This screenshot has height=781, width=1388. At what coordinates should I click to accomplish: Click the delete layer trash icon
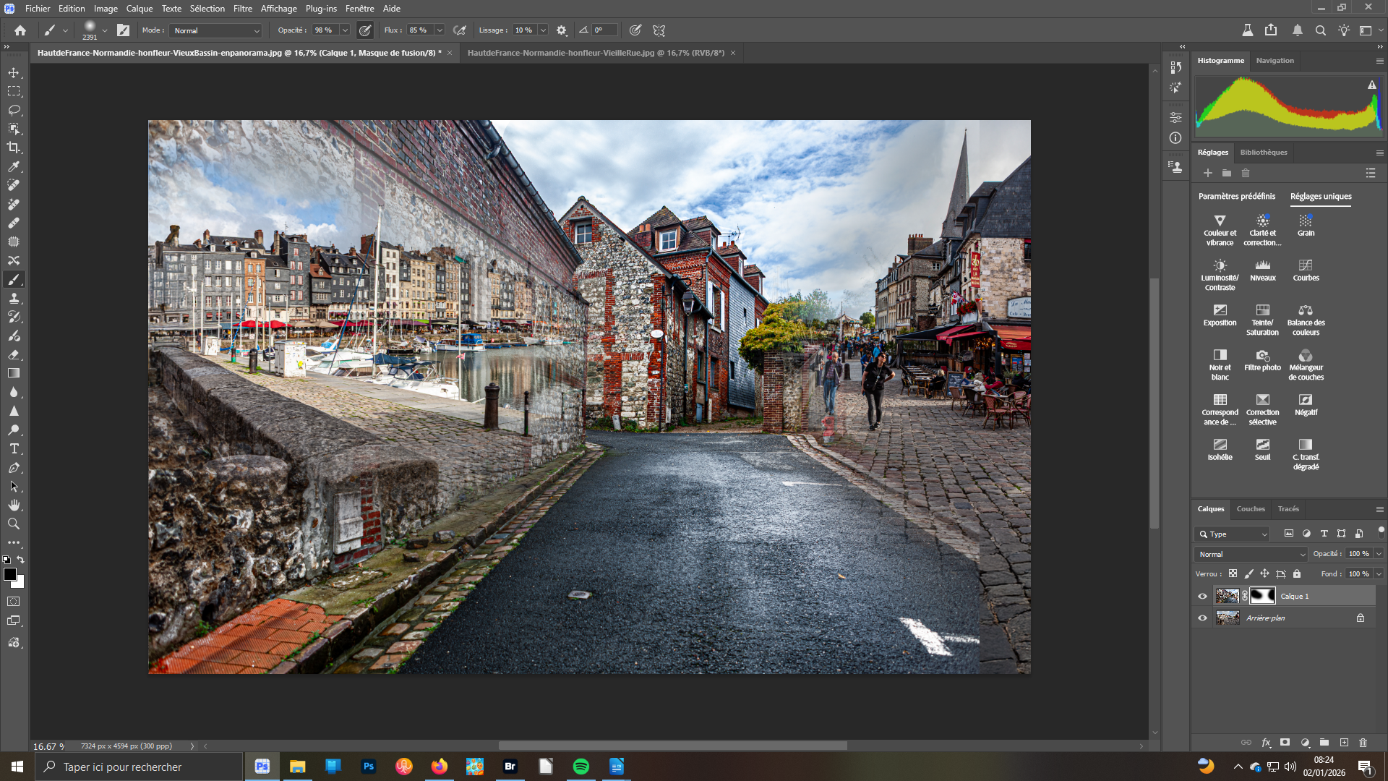(1363, 743)
